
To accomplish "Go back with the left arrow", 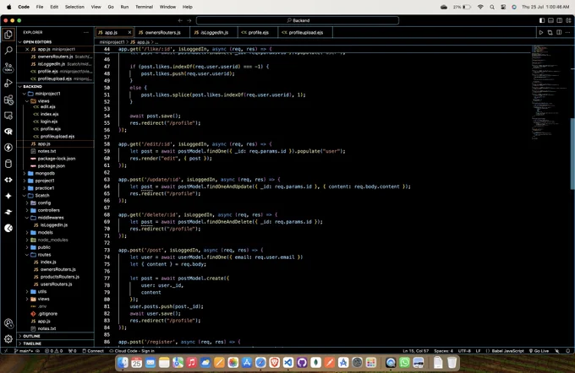I will pyautogui.click(x=180, y=20).
